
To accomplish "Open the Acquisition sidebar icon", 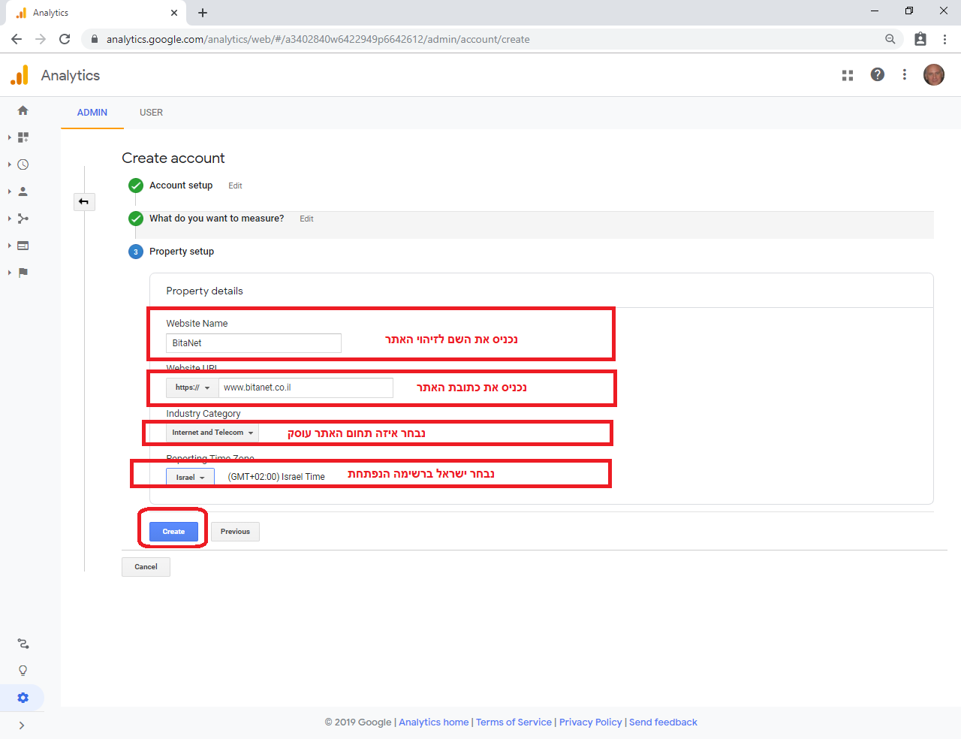I will coord(23,219).
